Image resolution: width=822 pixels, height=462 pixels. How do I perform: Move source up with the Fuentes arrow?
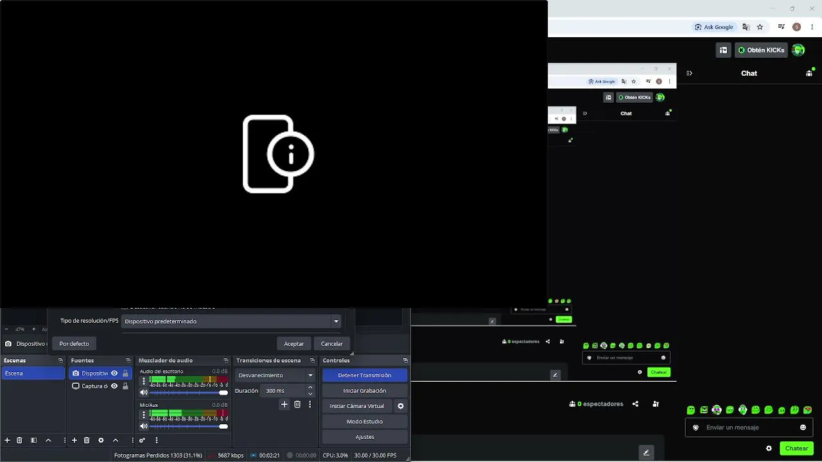coord(116,440)
